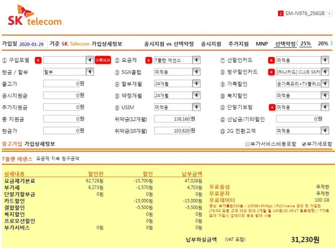
Task: Click the 62,728원 pre-discount value
Action: 94,181
